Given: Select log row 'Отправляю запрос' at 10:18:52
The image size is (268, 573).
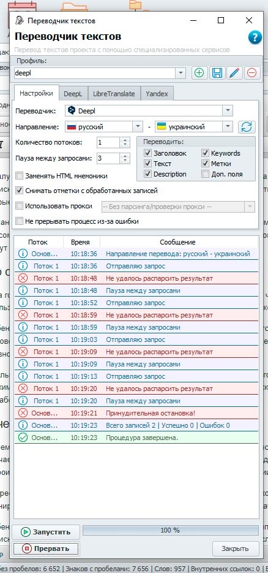Looking at the screenshot, I should click(x=136, y=303).
